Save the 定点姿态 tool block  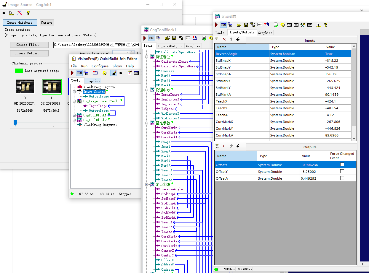[x=246, y=25]
